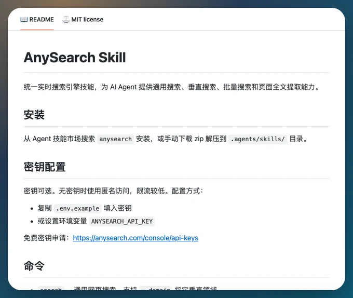Open the README tab

pyautogui.click(x=37, y=20)
